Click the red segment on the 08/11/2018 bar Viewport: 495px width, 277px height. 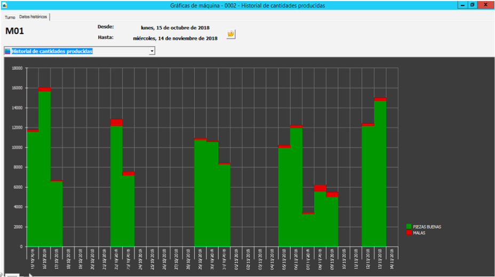click(x=320, y=188)
